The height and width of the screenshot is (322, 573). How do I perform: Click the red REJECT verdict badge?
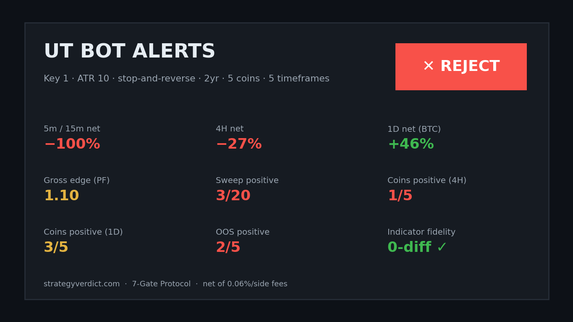click(x=461, y=67)
